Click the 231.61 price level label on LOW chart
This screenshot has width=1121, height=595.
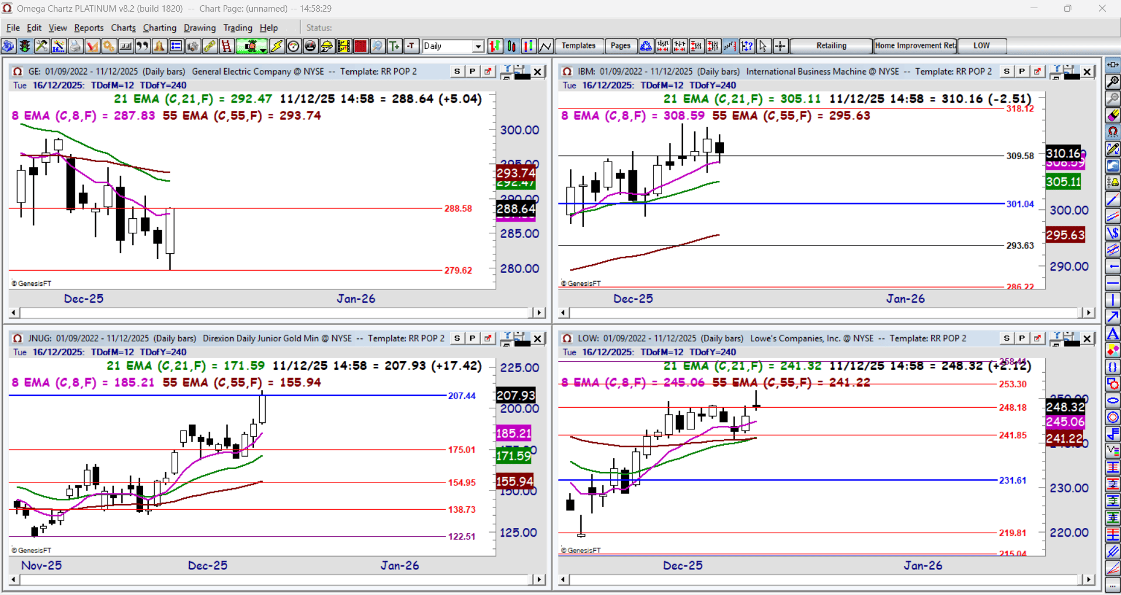coord(1012,481)
